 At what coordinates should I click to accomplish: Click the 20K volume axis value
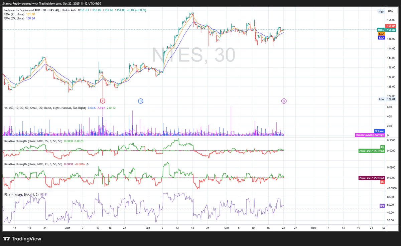coord(389,126)
